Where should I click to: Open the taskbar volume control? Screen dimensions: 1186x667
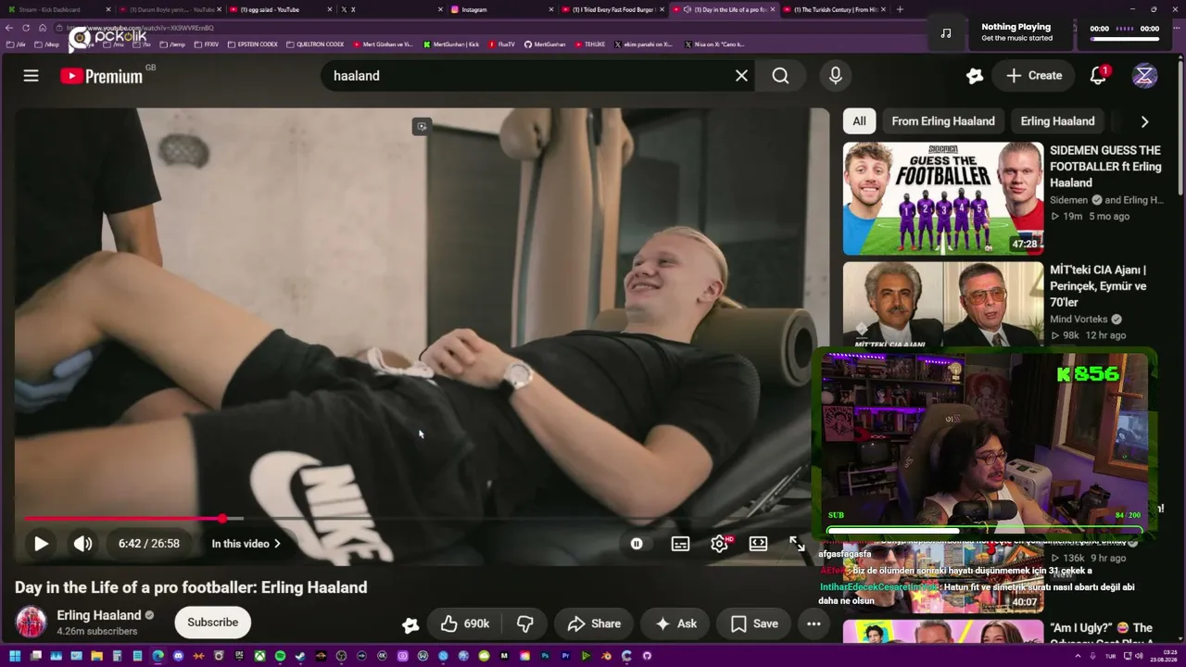tap(1139, 656)
